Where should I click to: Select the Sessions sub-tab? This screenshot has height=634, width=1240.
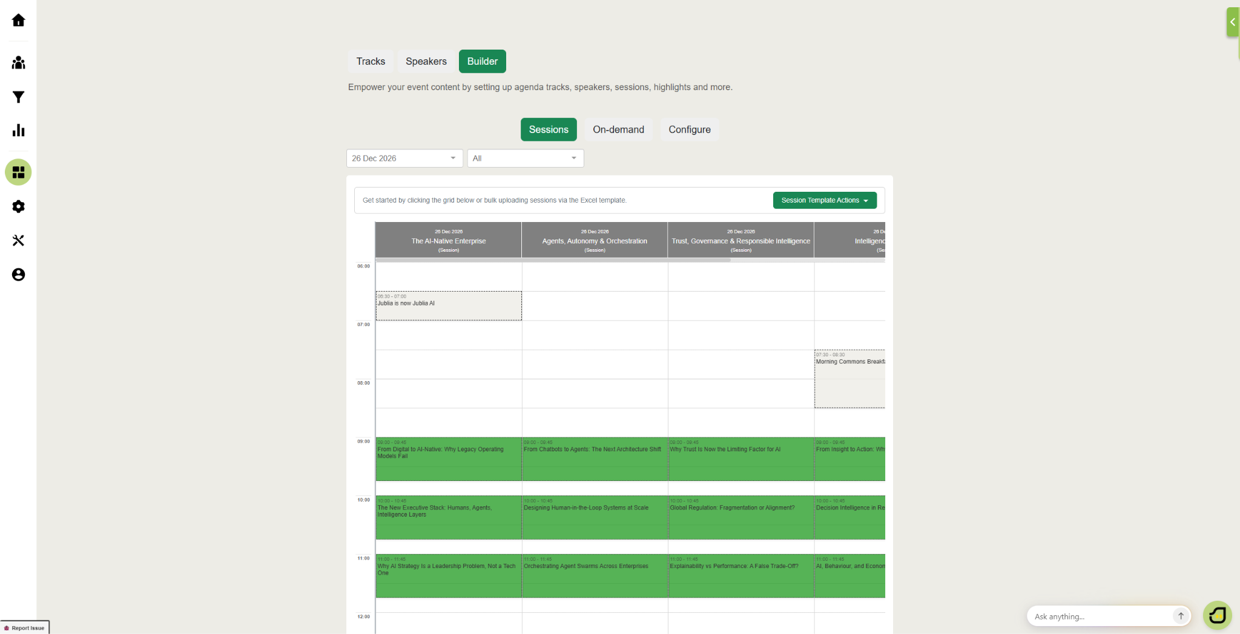(549, 129)
